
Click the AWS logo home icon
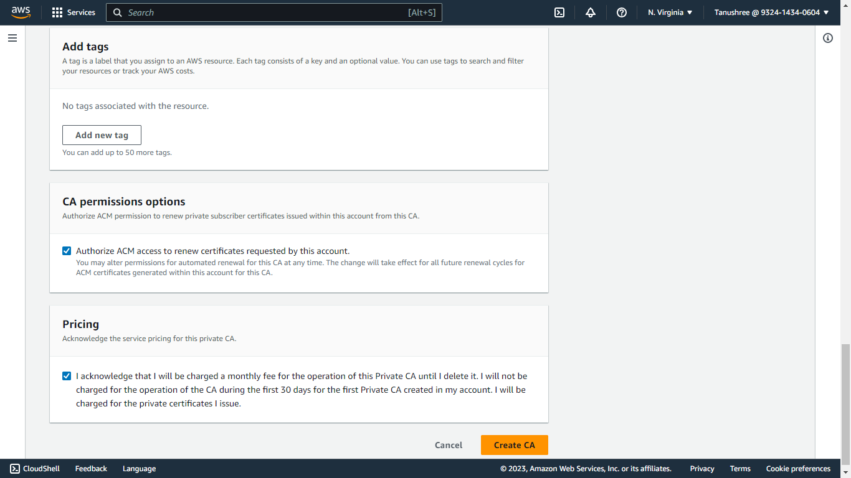pos(21,12)
